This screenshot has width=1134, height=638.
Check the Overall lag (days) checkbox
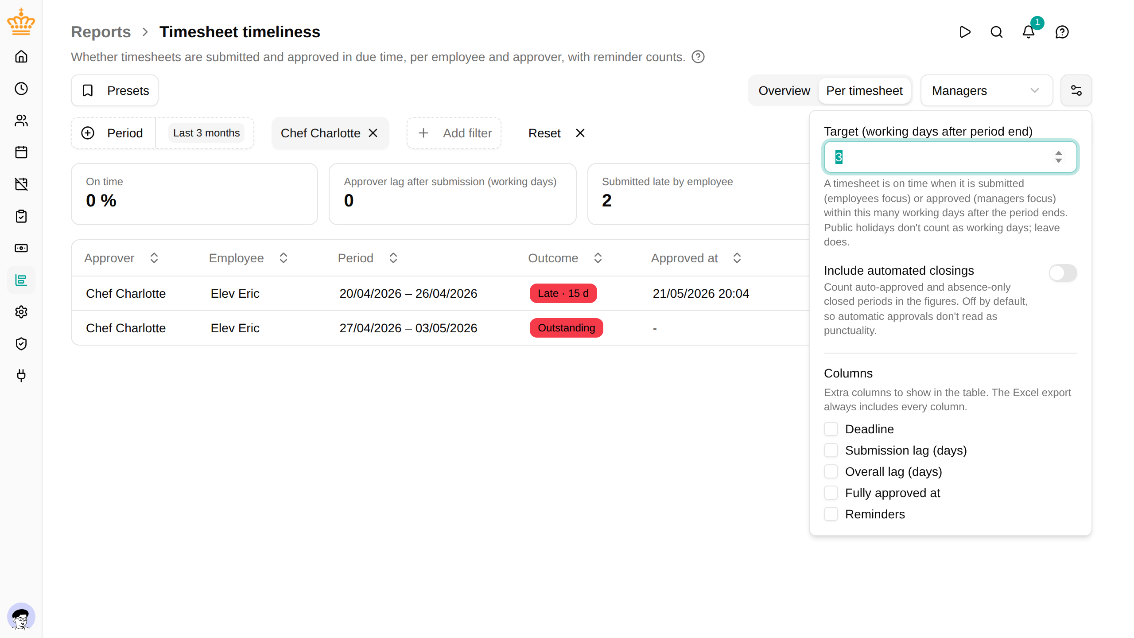[831, 471]
